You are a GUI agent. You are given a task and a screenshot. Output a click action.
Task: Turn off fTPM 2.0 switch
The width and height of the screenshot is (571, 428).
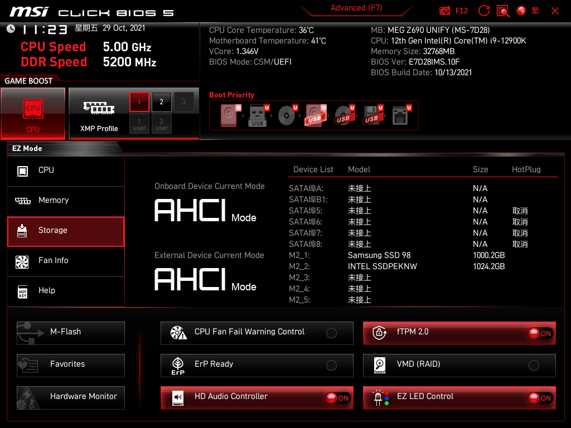[540, 333]
